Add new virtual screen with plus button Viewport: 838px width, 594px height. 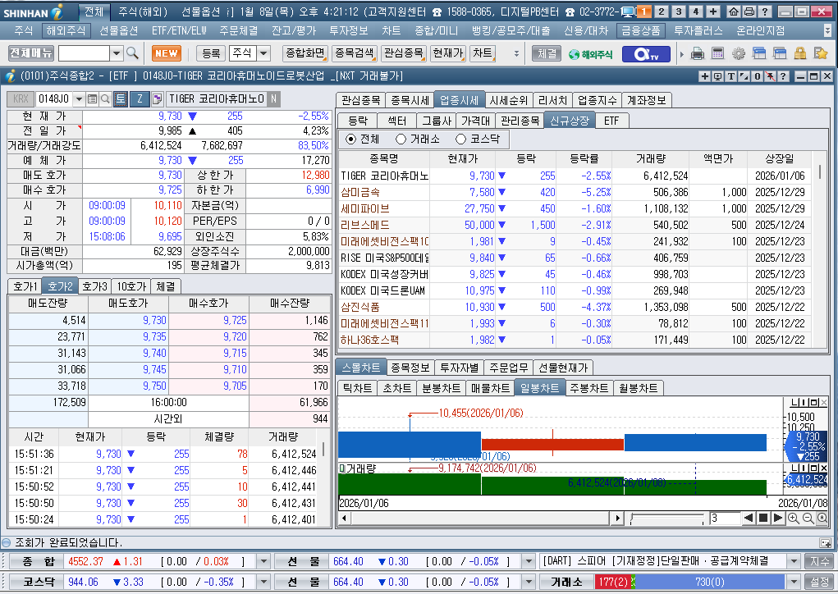tap(713, 11)
